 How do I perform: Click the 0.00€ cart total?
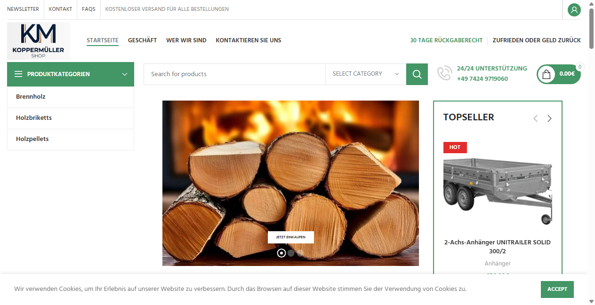pos(567,74)
